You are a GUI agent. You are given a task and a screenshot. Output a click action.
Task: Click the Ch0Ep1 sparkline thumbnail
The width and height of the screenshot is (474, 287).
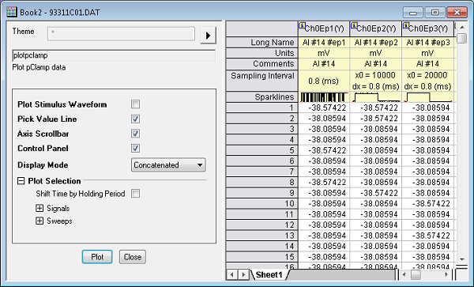(x=324, y=97)
